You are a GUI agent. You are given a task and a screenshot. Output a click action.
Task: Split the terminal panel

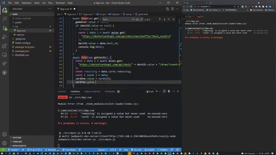pyautogui.click(x=164, y=91)
